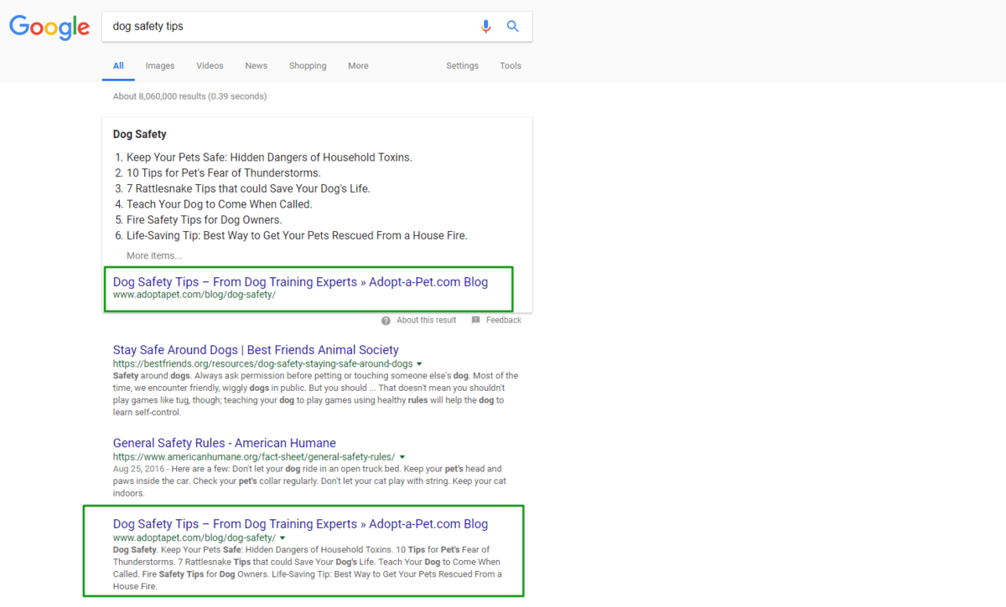Image resolution: width=1006 pixels, height=607 pixels.
Task: Start voice search with microphone icon
Action: (485, 27)
